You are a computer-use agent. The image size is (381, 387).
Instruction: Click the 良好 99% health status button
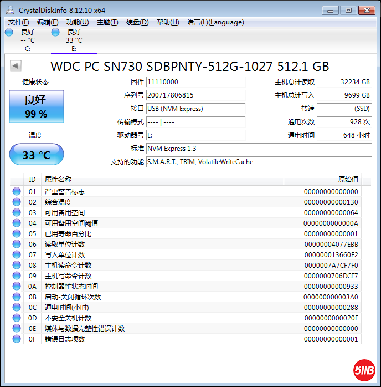click(x=37, y=106)
